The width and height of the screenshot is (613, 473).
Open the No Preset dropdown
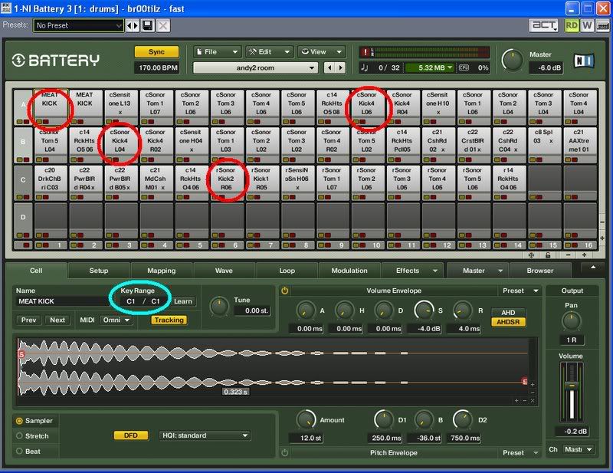78,26
